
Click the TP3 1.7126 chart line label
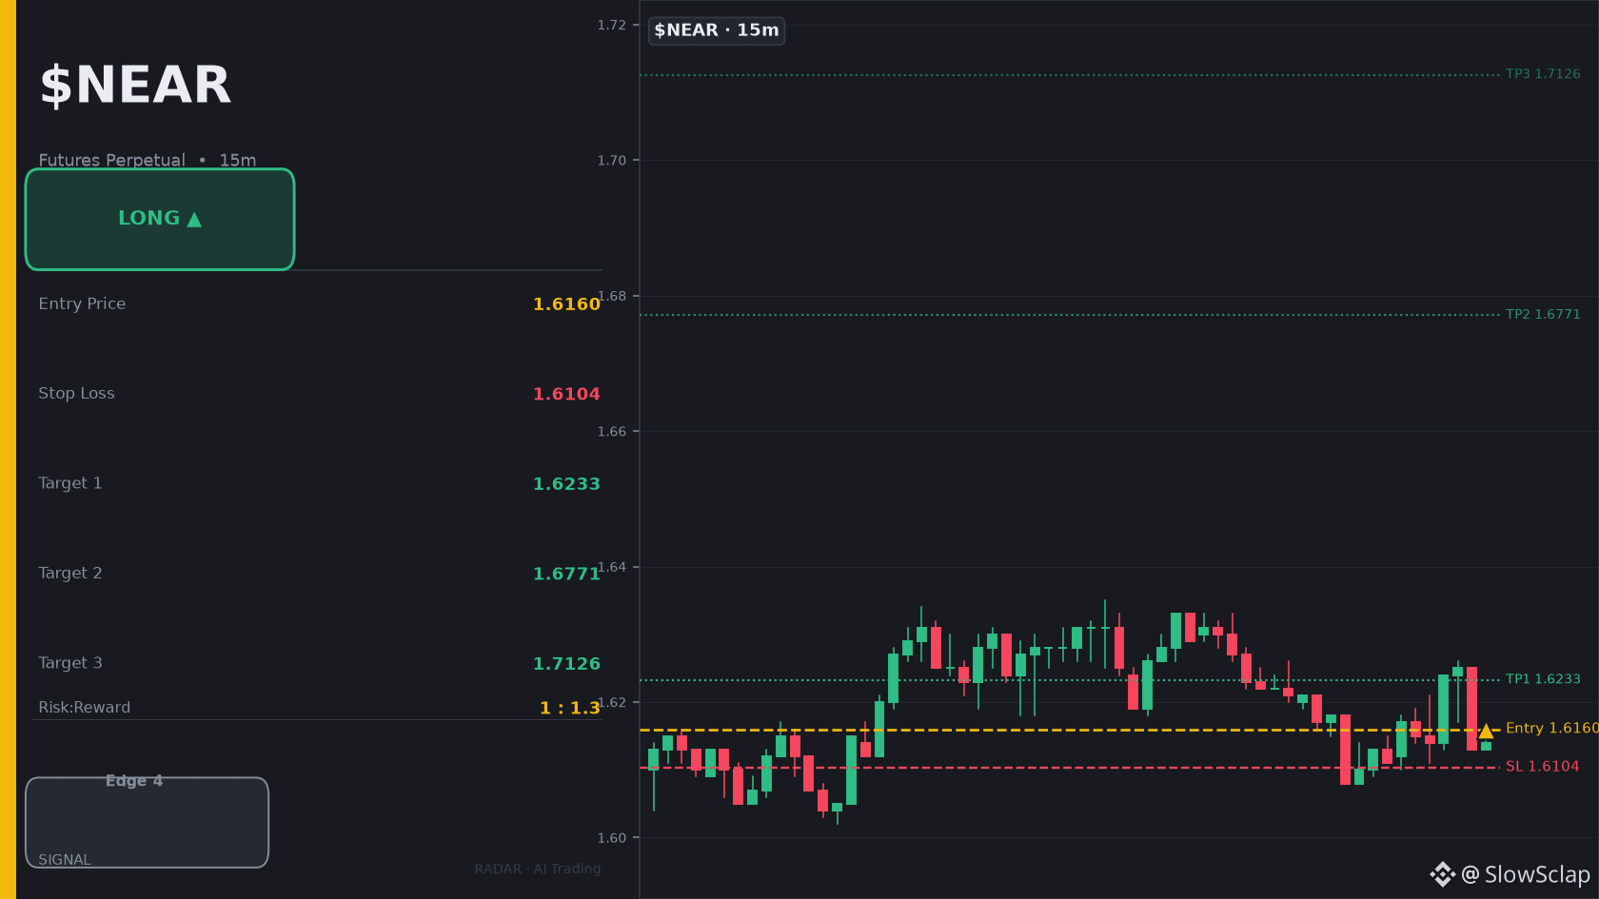(1543, 74)
